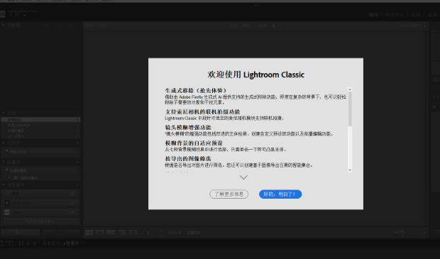440x259 pixels.
Task: Open the 修改照片 module
Action: click(x=395, y=15)
